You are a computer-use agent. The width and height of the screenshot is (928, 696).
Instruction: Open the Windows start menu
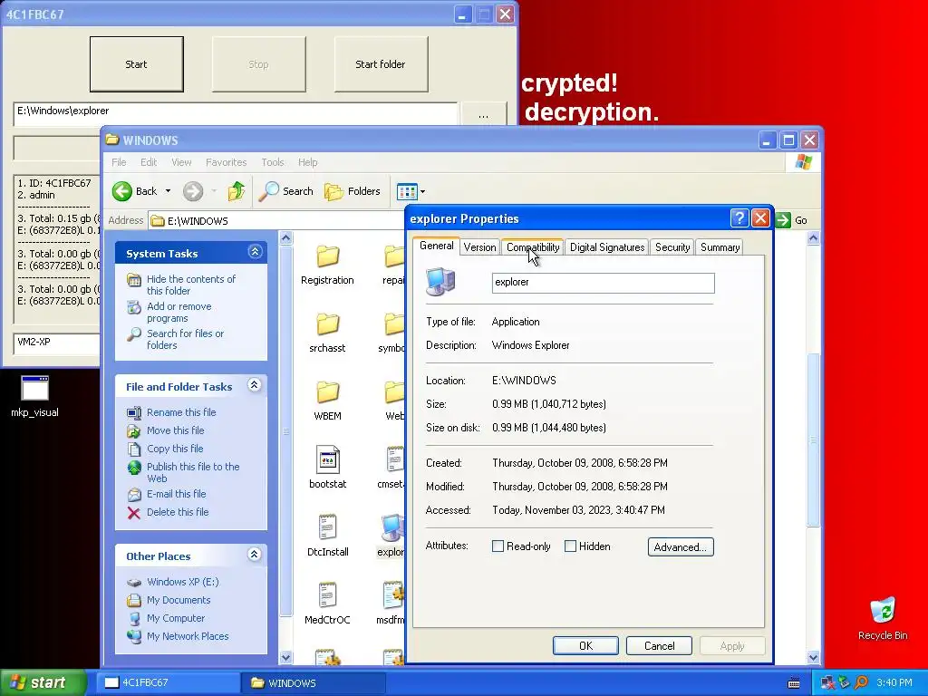43,682
